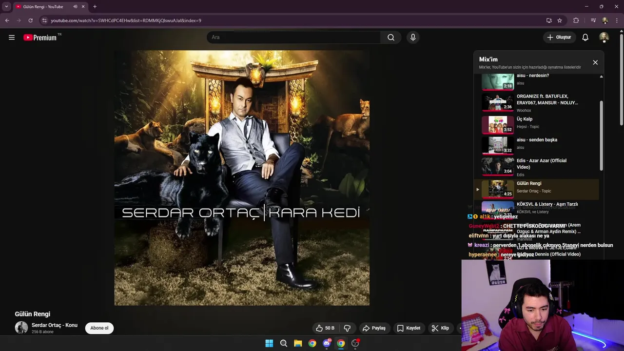Close the Mix'im playlist panel
The image size is (624, 351).
[595, 62]
